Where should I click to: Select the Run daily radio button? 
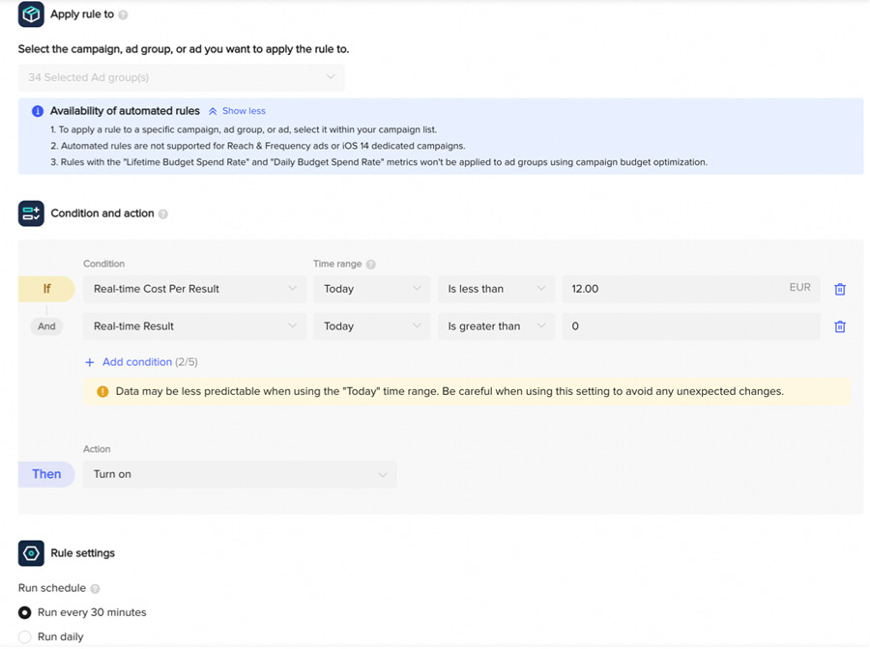coord(25,637)
